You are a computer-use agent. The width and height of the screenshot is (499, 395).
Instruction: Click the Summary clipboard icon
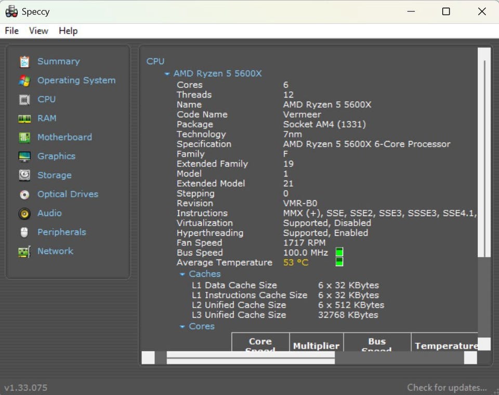24,62
